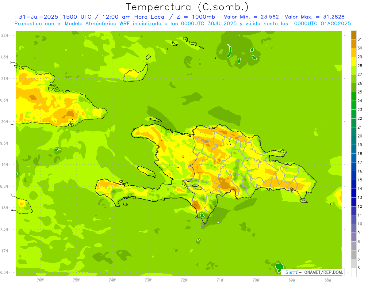Click the '25' legend value
The height and width of the screenshot is (284, 368).
pos(360,92)
